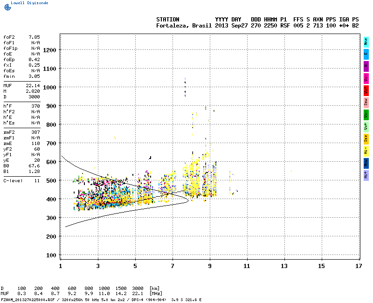Click the h'F value 370

(x=36, y=106)
